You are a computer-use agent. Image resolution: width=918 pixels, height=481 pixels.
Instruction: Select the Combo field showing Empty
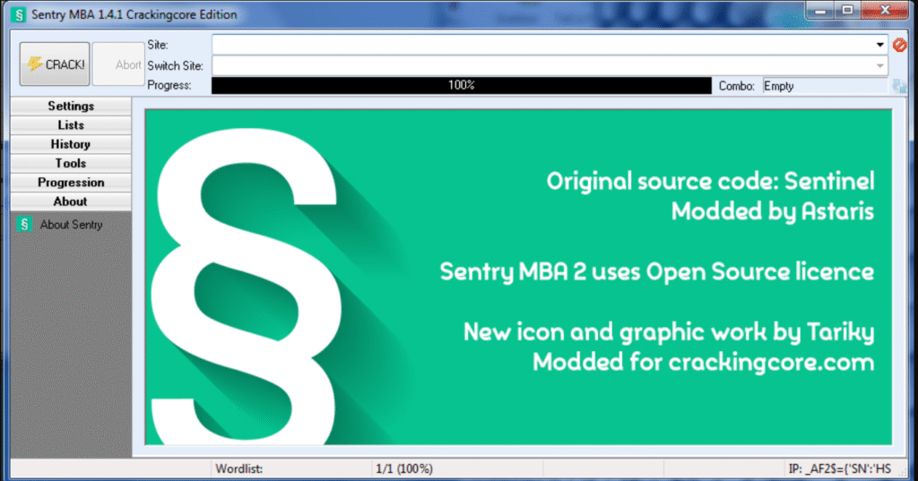pyautogui.click(x=826, y=86)
